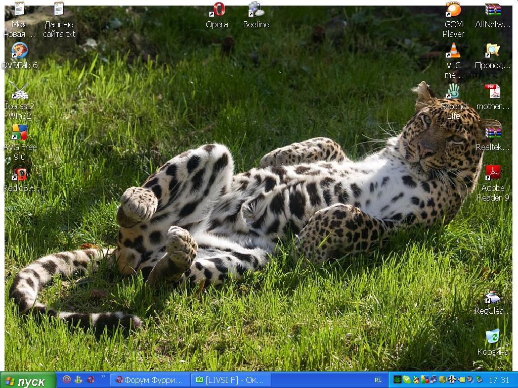This screenshot has width=518, height=388.
Task: Select the GOM Player desktop icon
Action: tap(453, 10)
